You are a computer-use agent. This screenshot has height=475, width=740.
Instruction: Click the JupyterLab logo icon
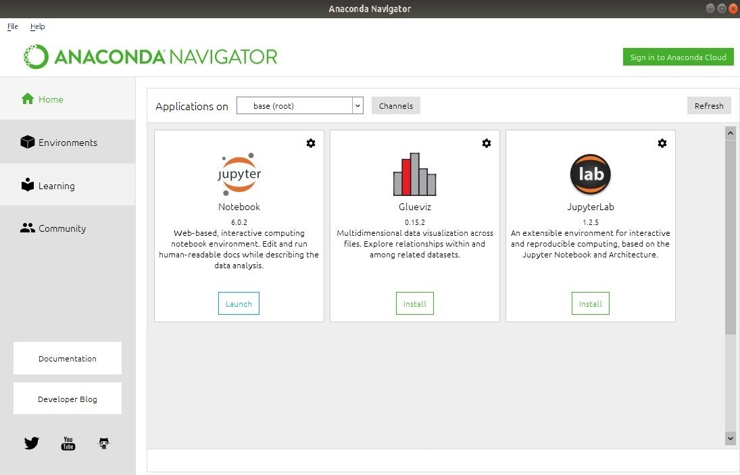(591, 174)
